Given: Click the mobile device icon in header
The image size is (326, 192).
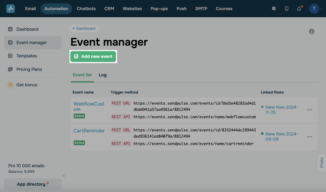Looking at the screenshot, I should [x=286, y=9].
